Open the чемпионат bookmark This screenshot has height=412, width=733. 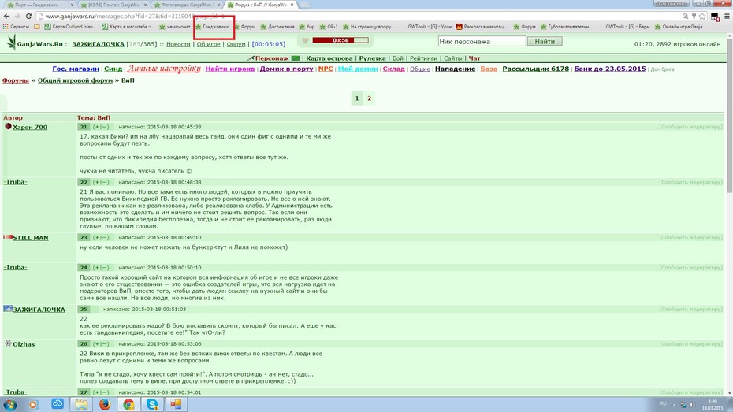pyautogui.click(x=175, y=27)
